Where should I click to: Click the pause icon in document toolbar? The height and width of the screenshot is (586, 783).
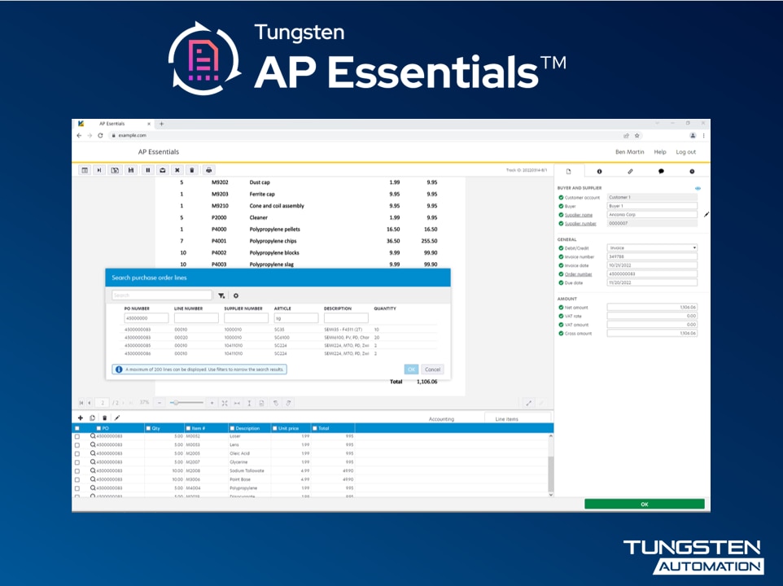(147, 170)
